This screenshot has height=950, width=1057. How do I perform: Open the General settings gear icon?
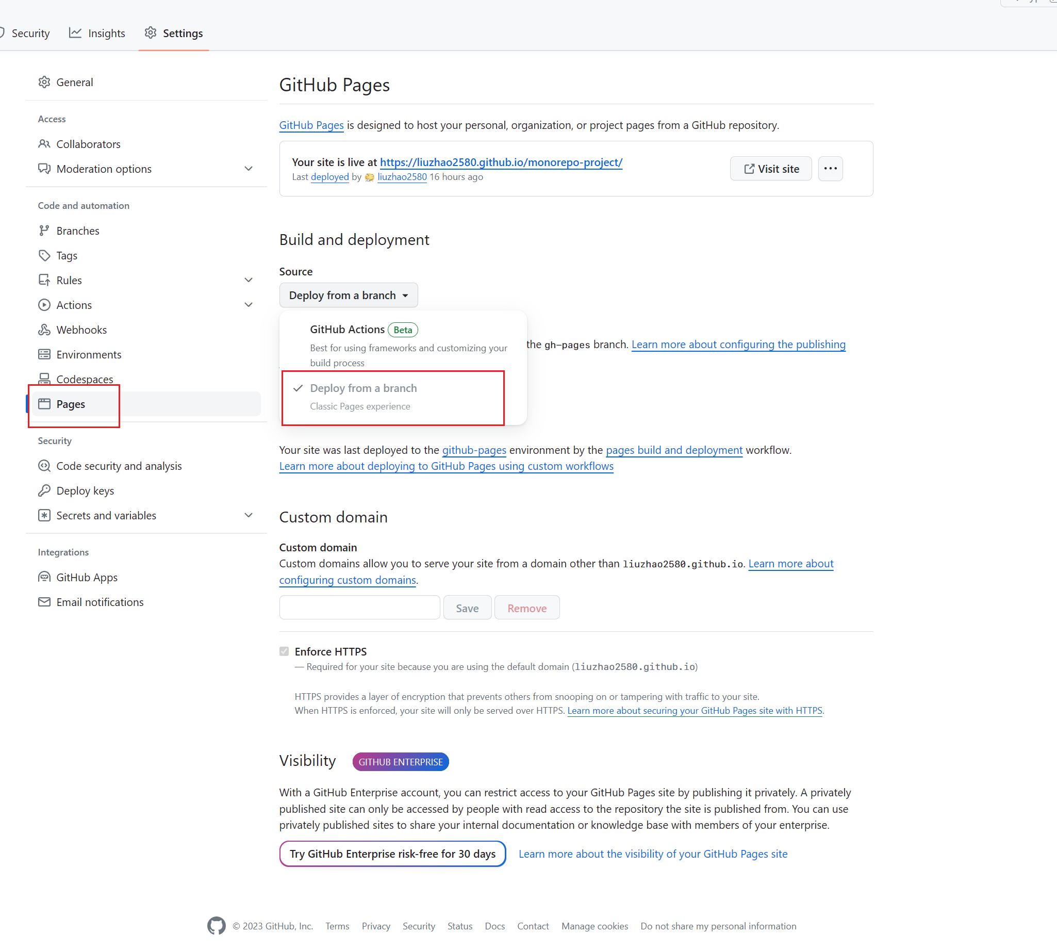44,82
